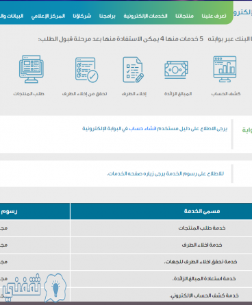Click the المبالغ الزائدة label under icon
This screenshot has width=252, height=305.
pyautogui.click(x=178, y=94)
